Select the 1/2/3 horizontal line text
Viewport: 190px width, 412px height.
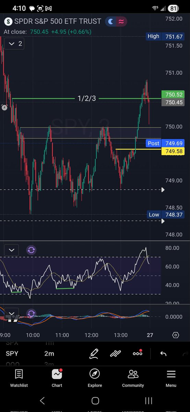pos(87,99)
